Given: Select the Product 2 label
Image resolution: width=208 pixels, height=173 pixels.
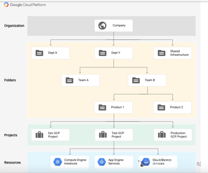Looking at the screenshot, I should coord(177,107).
